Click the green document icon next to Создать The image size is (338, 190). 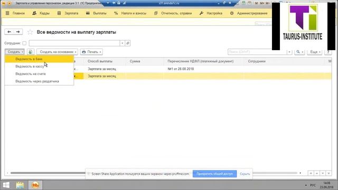[x=31, y=52]
